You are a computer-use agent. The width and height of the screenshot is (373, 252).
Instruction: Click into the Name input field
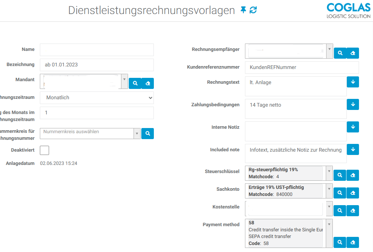97,50
